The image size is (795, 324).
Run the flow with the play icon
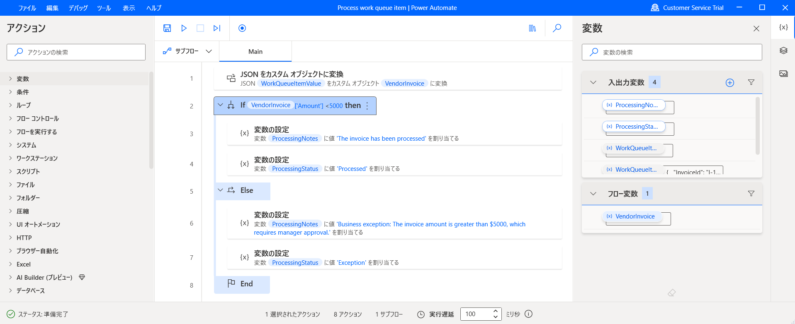coord(184,28)
